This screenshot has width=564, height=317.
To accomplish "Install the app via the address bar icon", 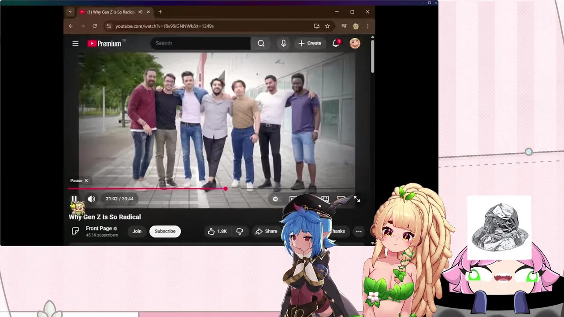I will point(316,26).
